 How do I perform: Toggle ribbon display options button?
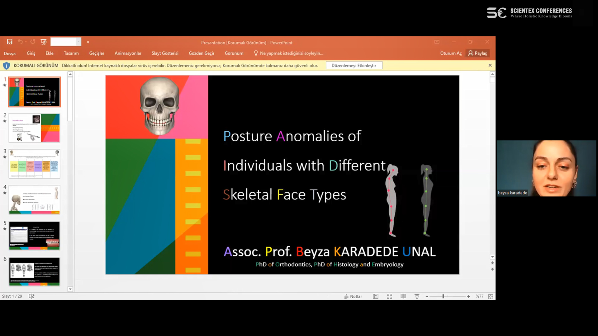[437, 42]
